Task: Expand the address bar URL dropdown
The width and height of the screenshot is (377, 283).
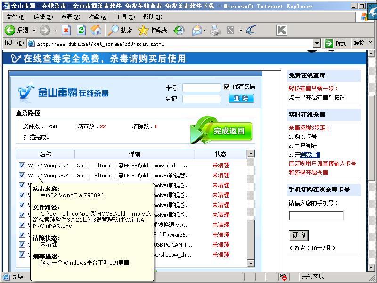Action: tap(317, 43)
